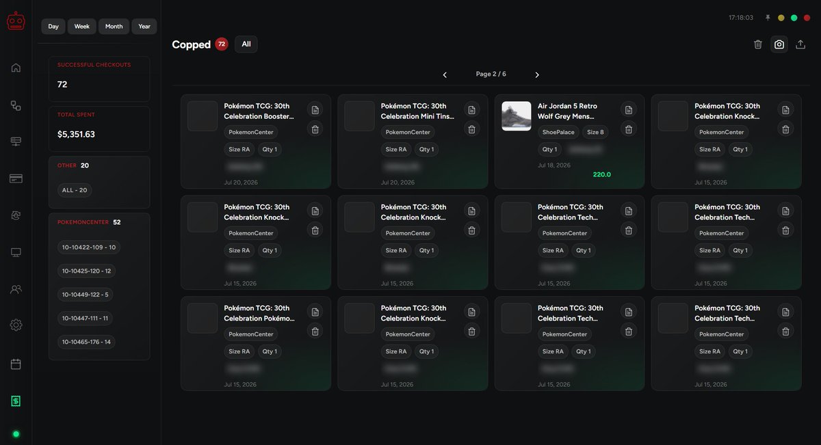
Task: Click the export upload icon
Action: (x=800, y=44)
